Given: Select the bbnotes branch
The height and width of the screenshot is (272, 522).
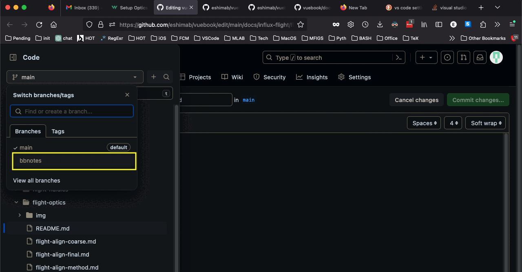Looking at the screenshot, I should click(x=74, y=161).
